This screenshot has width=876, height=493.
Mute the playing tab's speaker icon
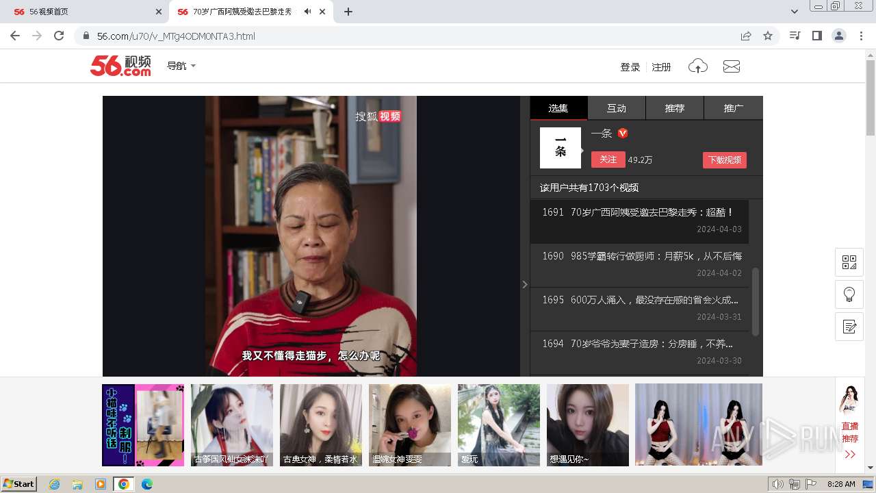coord(308,12)
